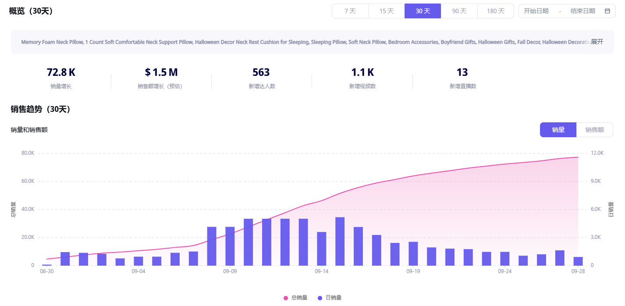The height and width of the screenshot is (306, 625).
Task: Switch to the 15 天 range
Action: pyautogui.click(x=386, y=11)
